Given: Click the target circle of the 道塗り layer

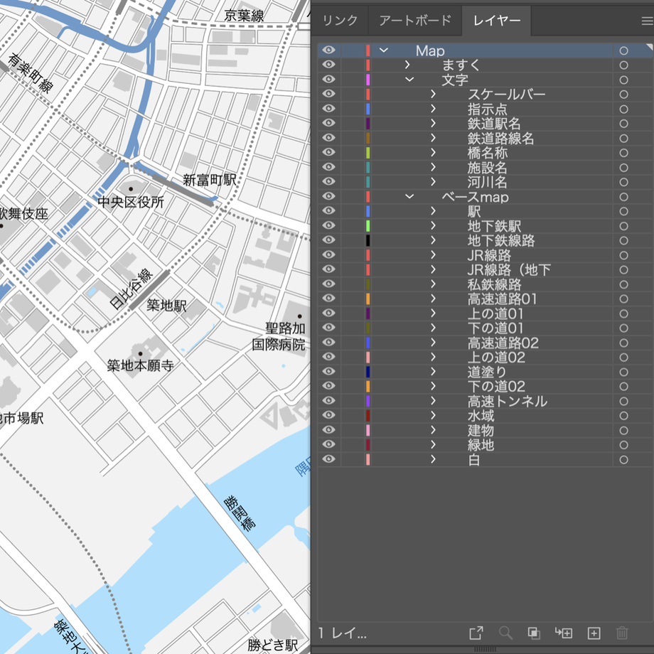Looking at the screenshot, I should 623,372.
